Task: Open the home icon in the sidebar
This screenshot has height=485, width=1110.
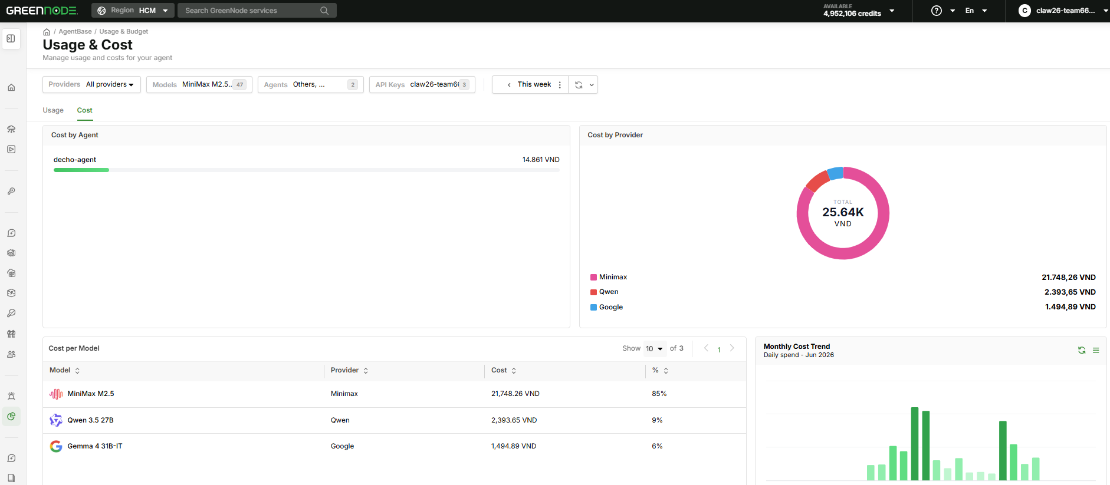Action: pos(11,88)
